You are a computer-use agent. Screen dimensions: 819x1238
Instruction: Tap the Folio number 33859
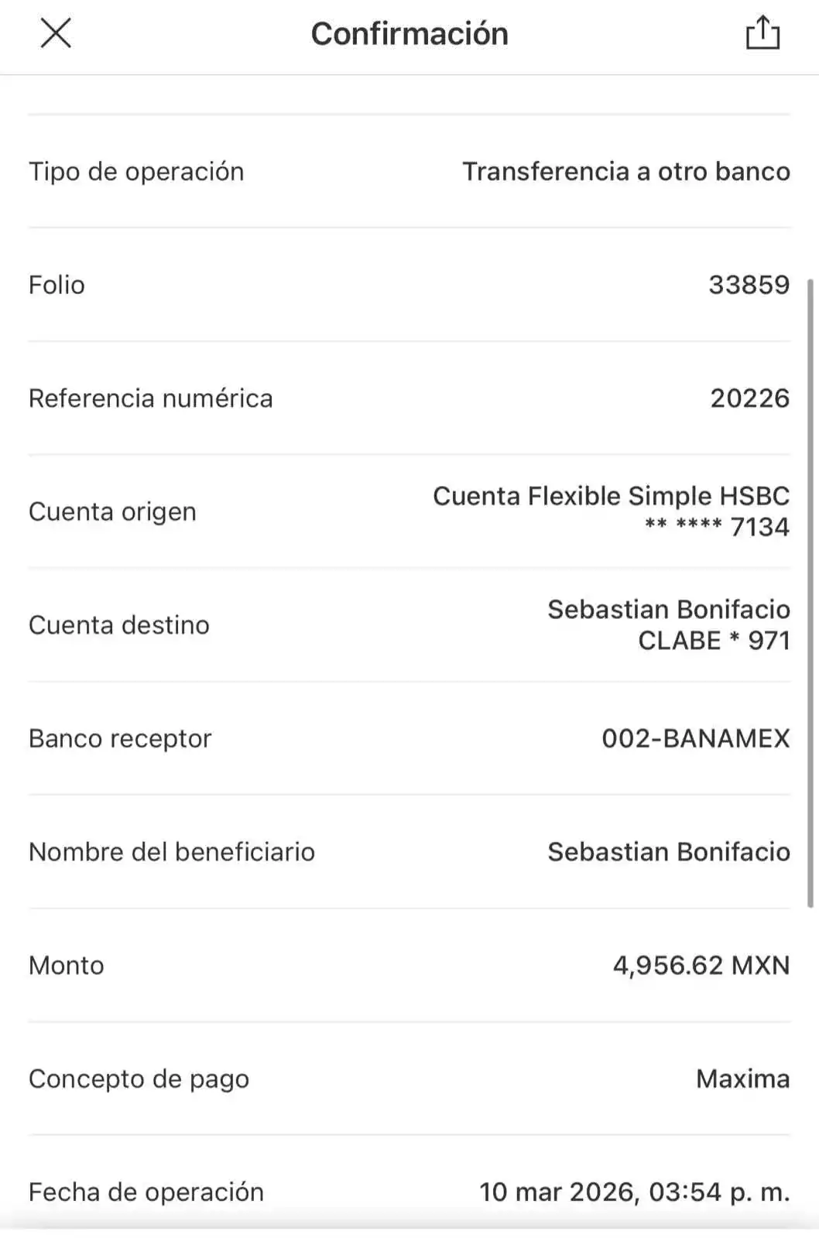(749, 285)
